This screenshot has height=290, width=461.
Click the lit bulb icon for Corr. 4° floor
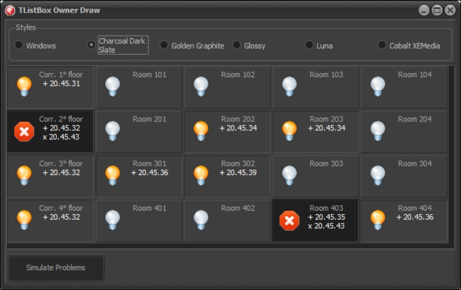[x=24, y=220]
